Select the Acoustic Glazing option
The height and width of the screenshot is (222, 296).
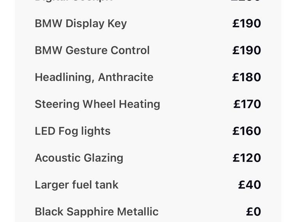point(79,158)
